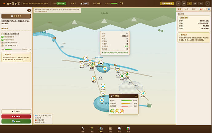This screenshot has width=212, height=133.
Task: Click the green happy face villager icon
Action: (112, 111)
